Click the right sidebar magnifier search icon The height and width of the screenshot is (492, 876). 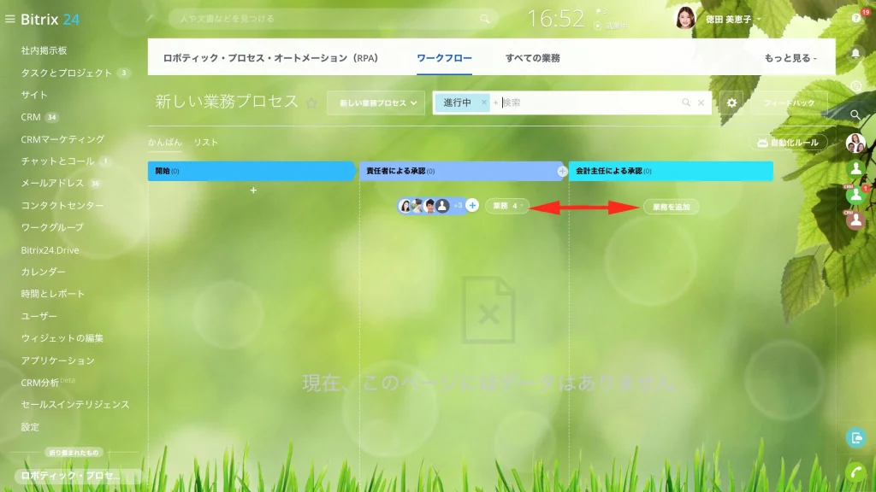tap(855, 115)
